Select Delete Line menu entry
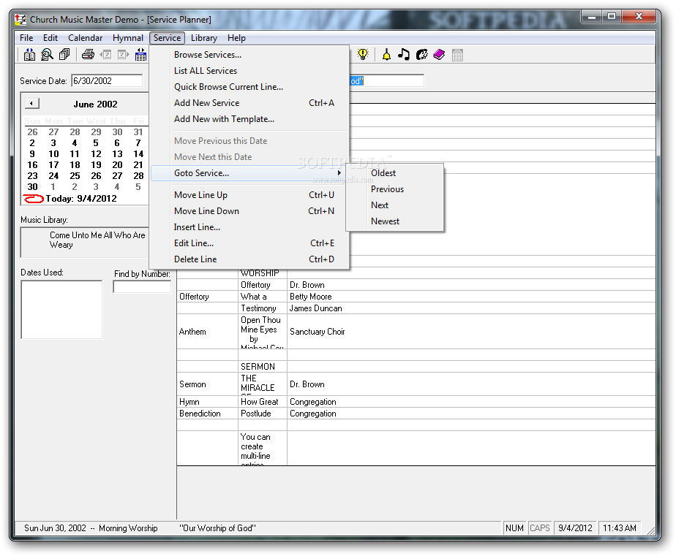 point(249,259)
